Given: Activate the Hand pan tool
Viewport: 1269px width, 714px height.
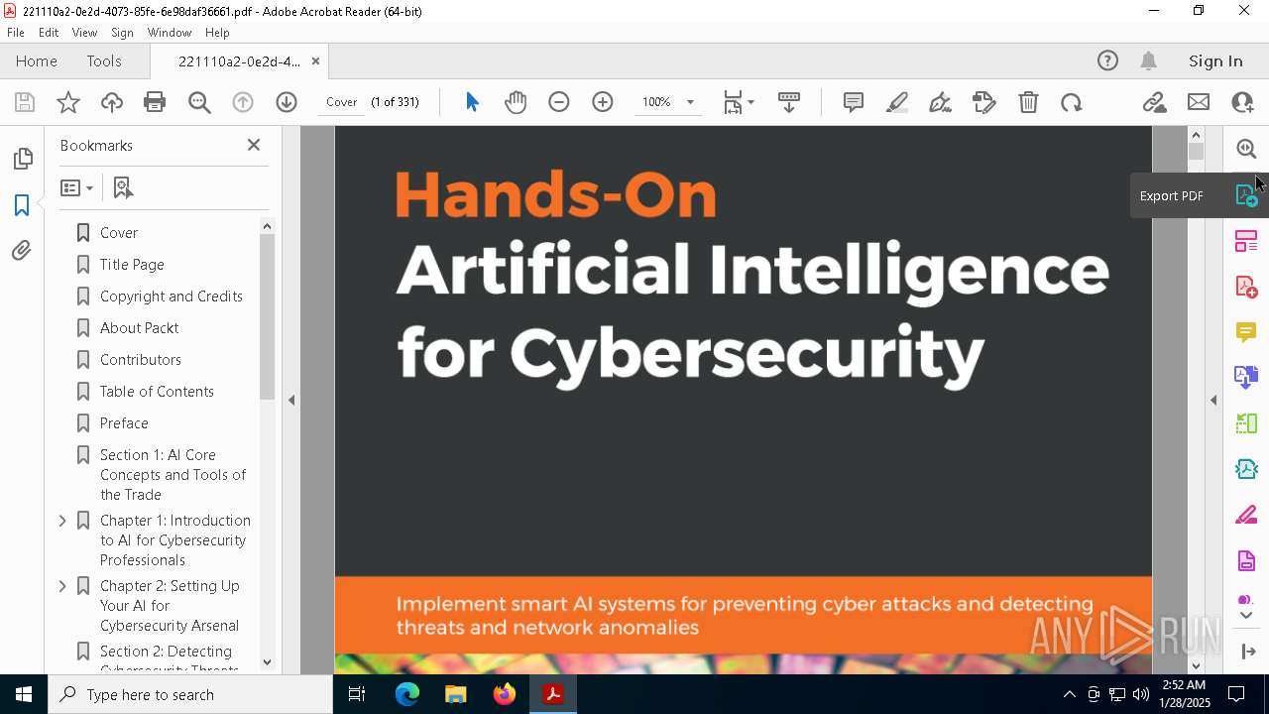Looking at the screenshot, I should click(x=516, y=102).
